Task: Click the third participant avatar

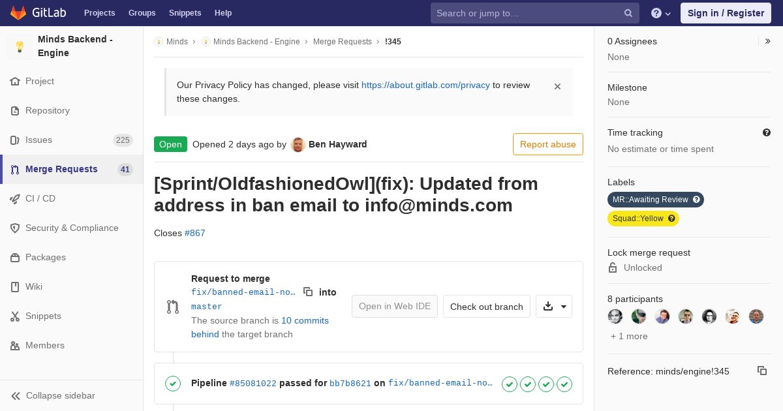Action: pyautogui.click(x=662, y=316)
